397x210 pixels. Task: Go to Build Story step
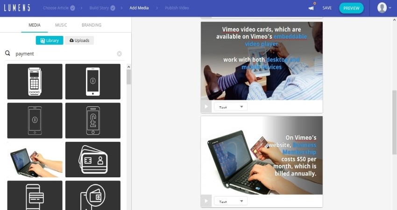click(102, 8)
